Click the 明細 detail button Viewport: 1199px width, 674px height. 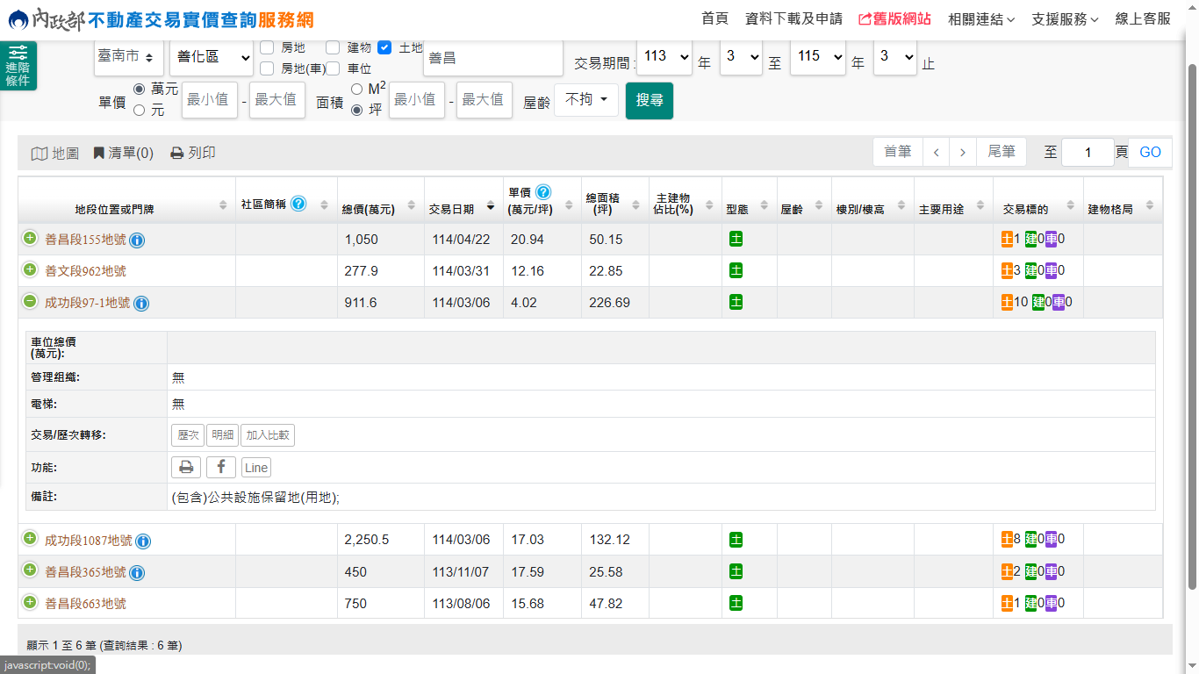click(x=222, y=434)
